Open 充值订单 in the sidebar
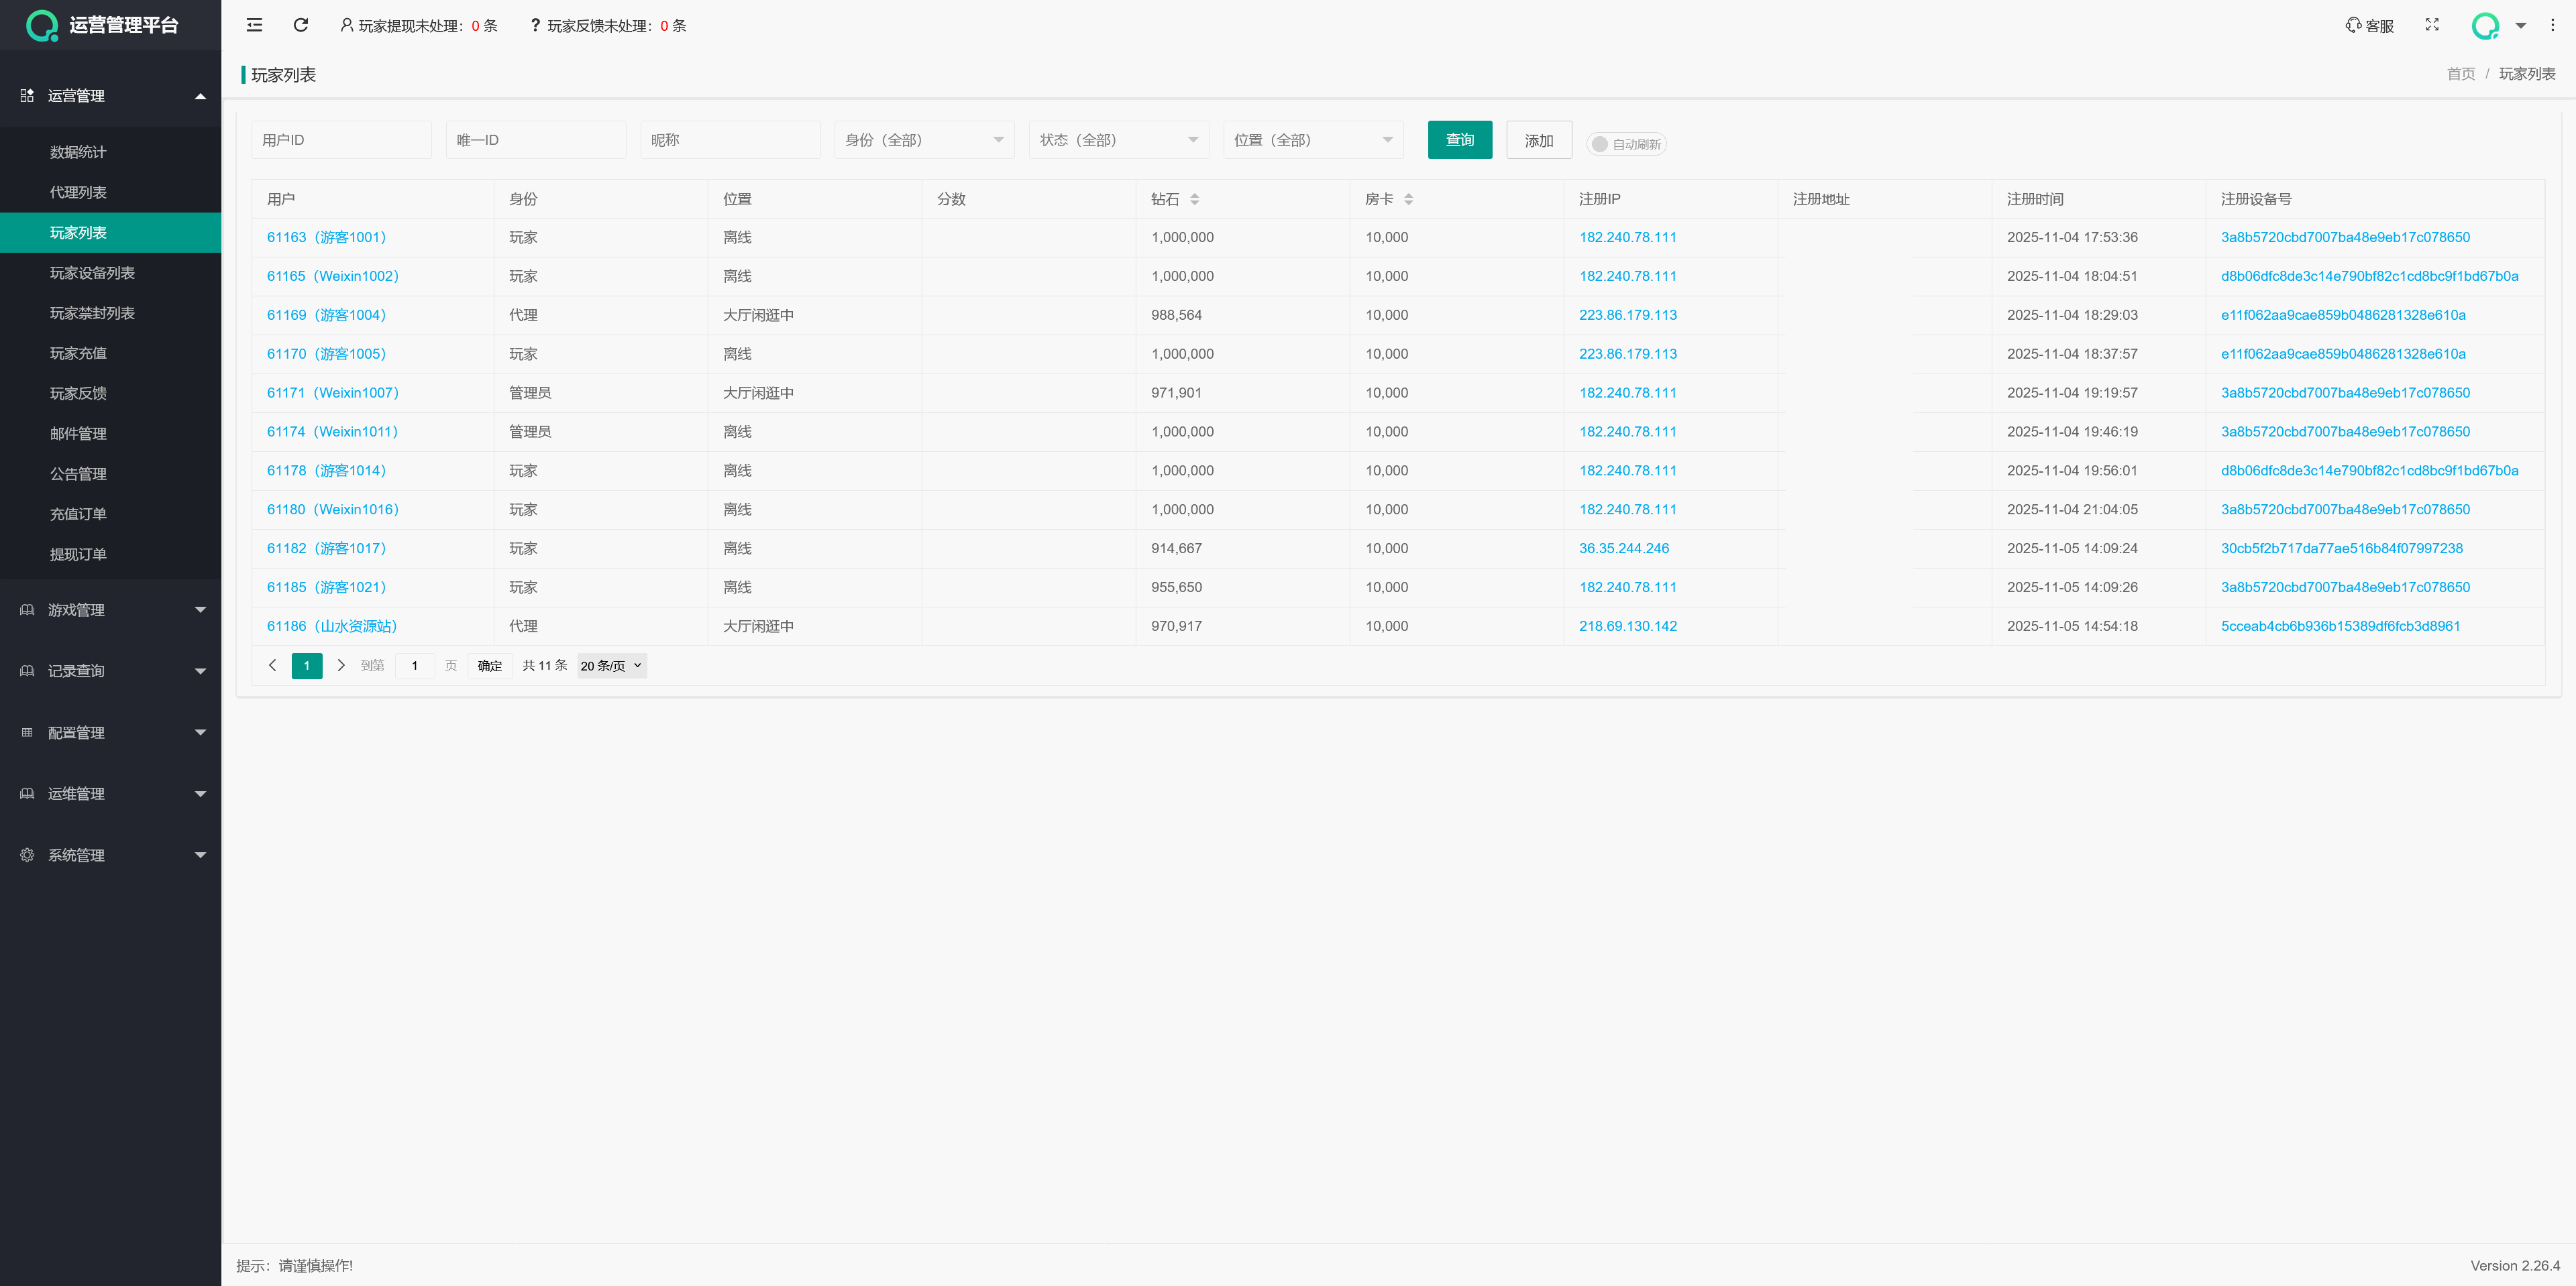This screenshot has height=1286, width=2576. click(78, 514)
